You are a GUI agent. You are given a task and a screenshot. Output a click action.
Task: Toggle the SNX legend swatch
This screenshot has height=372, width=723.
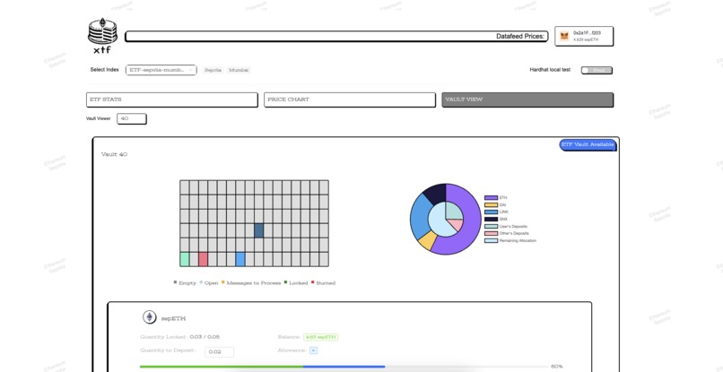coord(491,219)
